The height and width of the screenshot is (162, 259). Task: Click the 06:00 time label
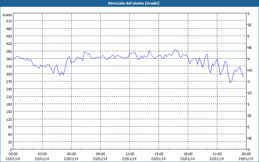tap(71, 154)
